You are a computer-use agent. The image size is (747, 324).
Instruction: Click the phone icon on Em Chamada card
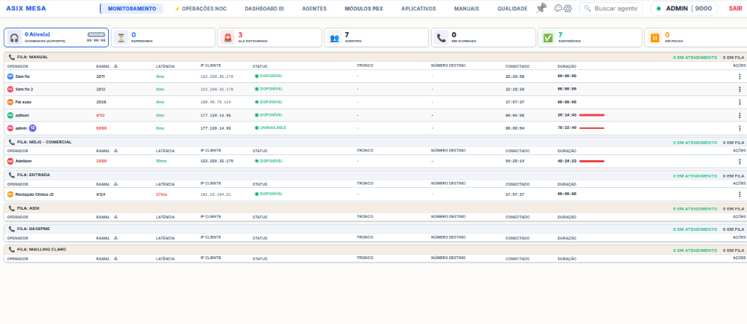pos(441,38)
